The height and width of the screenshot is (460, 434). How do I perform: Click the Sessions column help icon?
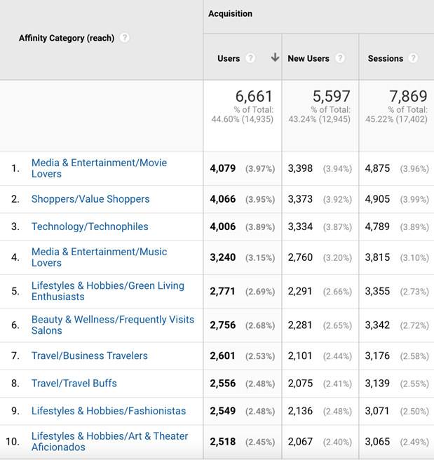413,58
